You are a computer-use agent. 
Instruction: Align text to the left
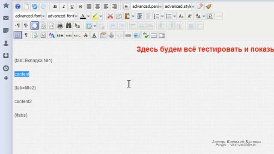[106, 6]
